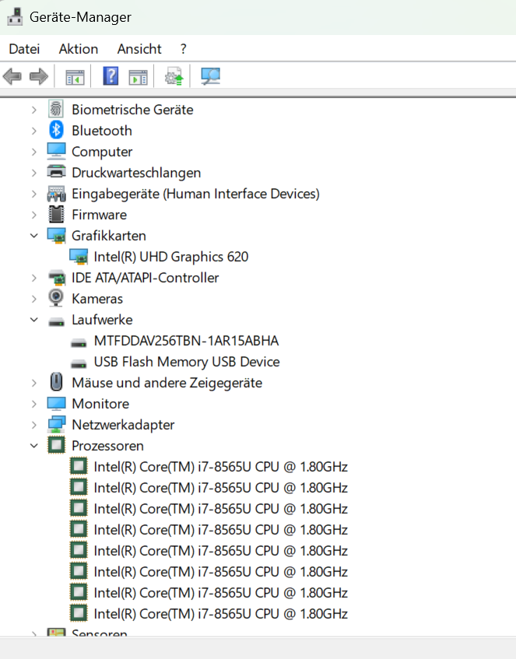Expand the IDE ATA/ATAPI-Controller node
This screenshot has height=659, width=516.
tap(34, 278)
